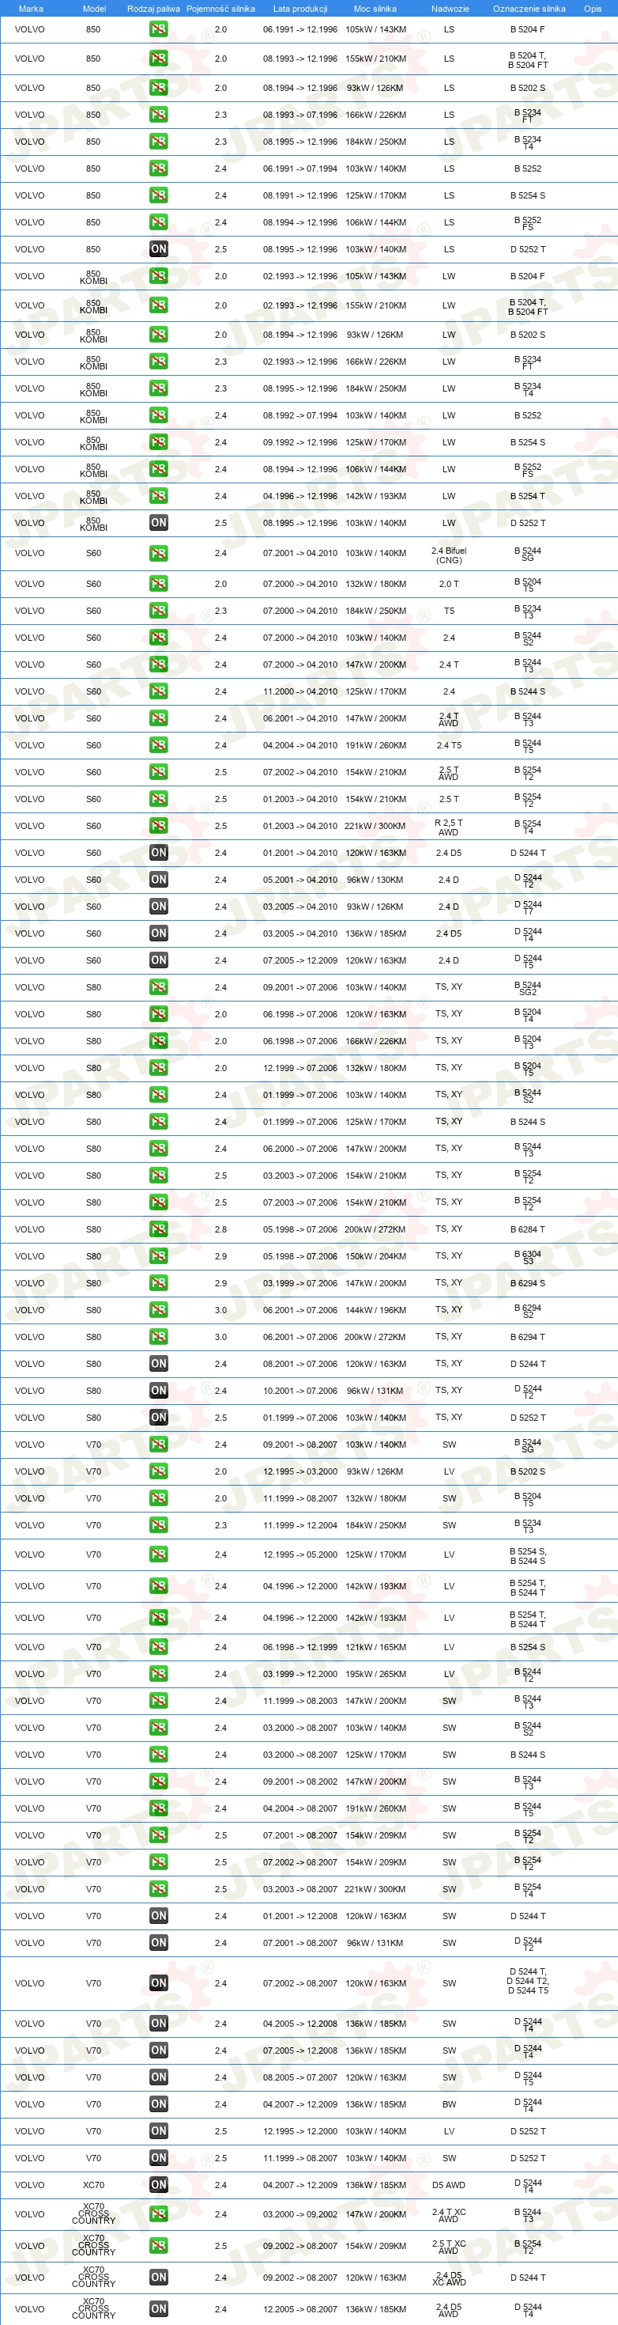The width and height of the screenshot is (618, 2325).
Task: Click petrol icon in V70 195kW / 265KM row
Action: [159, 1674]
